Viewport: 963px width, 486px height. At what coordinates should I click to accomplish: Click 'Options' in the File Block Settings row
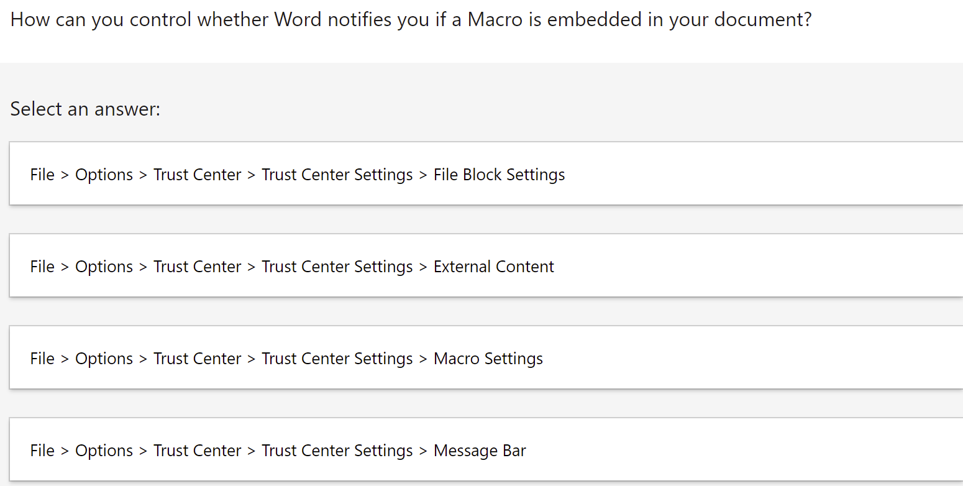point(104,175)
